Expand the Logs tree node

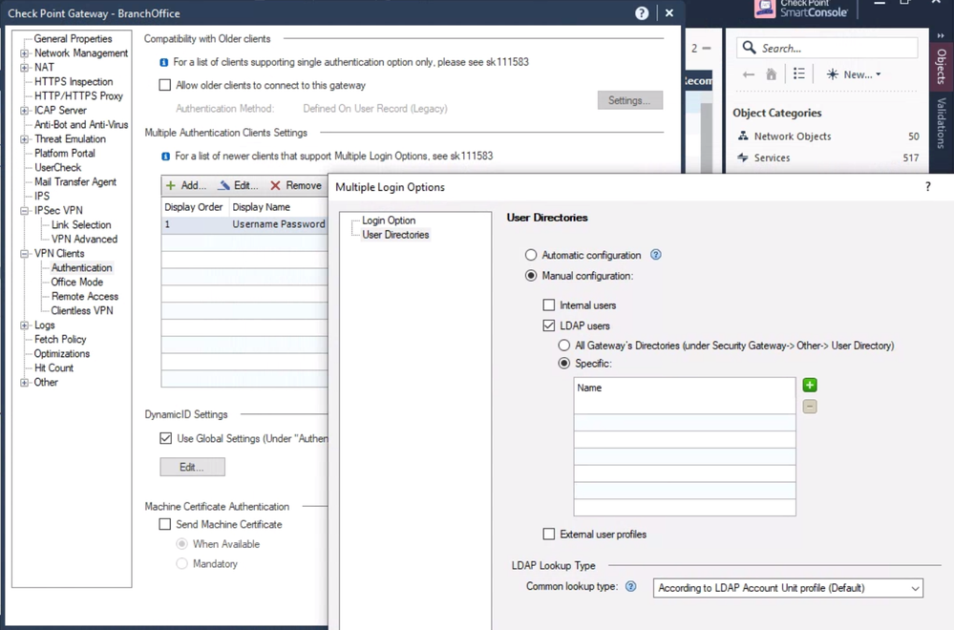click(x=24, y=325)
